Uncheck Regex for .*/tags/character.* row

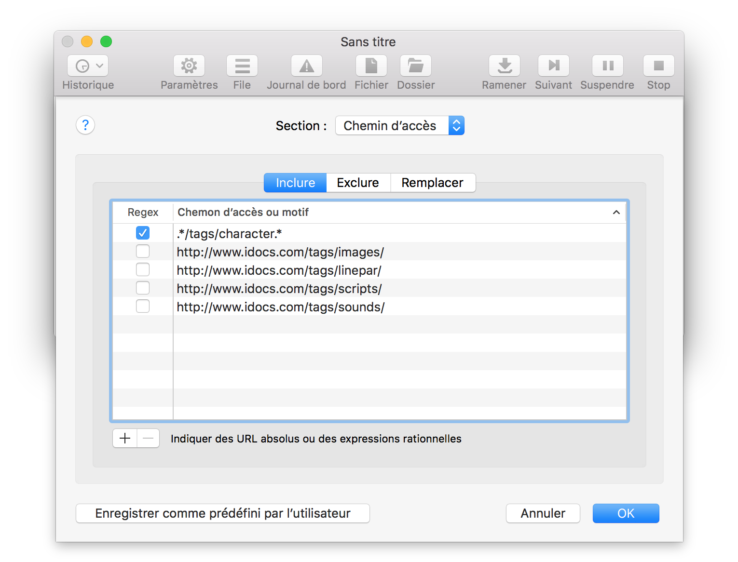(x=143, y=233)
